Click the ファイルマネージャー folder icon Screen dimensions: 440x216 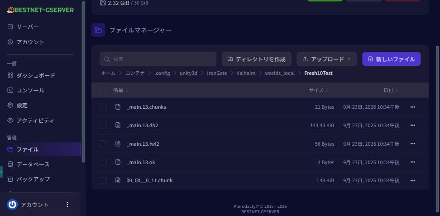coord(98,30)
